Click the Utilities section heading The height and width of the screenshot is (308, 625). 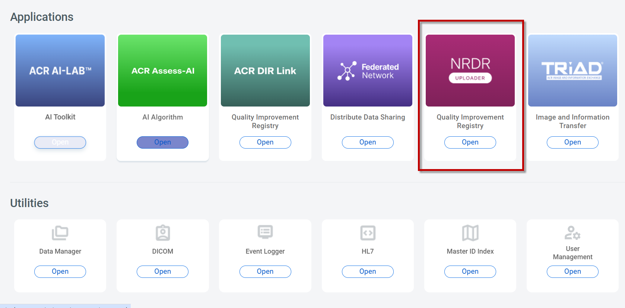point(29,203)
